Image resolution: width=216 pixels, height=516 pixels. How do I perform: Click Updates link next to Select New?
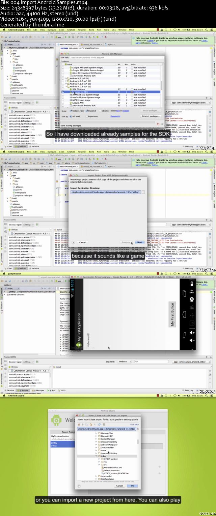(x=126, y=110)
